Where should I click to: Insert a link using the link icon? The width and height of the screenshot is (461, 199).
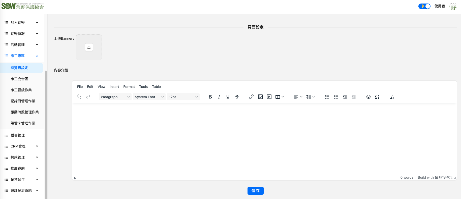pyautogui.click(x=251, y=97)
